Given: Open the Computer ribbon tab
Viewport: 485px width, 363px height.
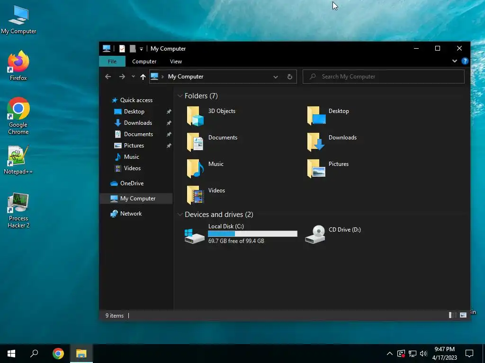Looking at the screenshot, I should point(144,61).
